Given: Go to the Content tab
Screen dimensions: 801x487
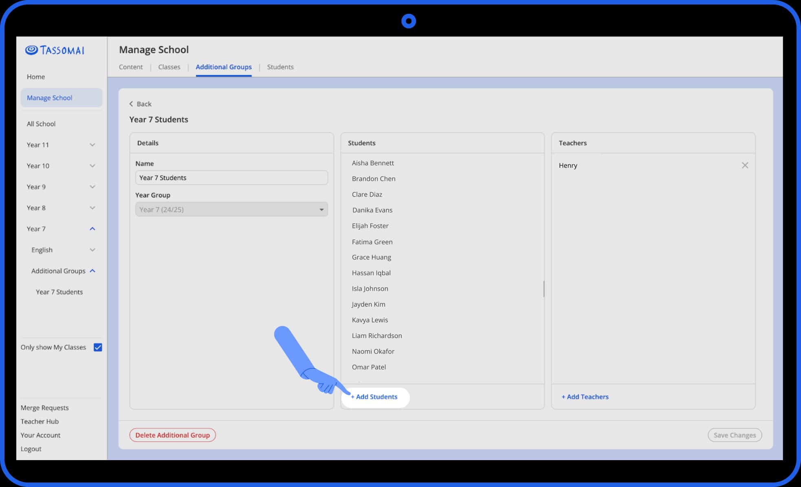Looking at the screenshot, I should (131, 67).
